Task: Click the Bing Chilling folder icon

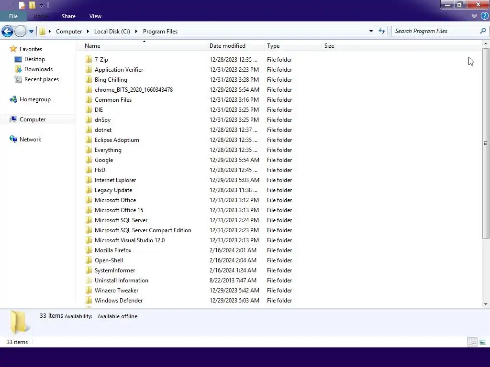Action: pos(89,79)
